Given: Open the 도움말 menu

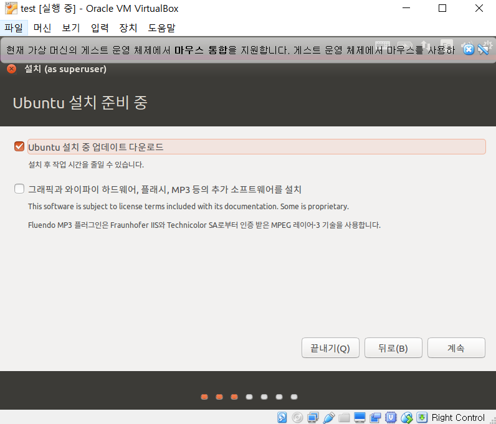Looking at the screenshot, I should coord(161,28).
